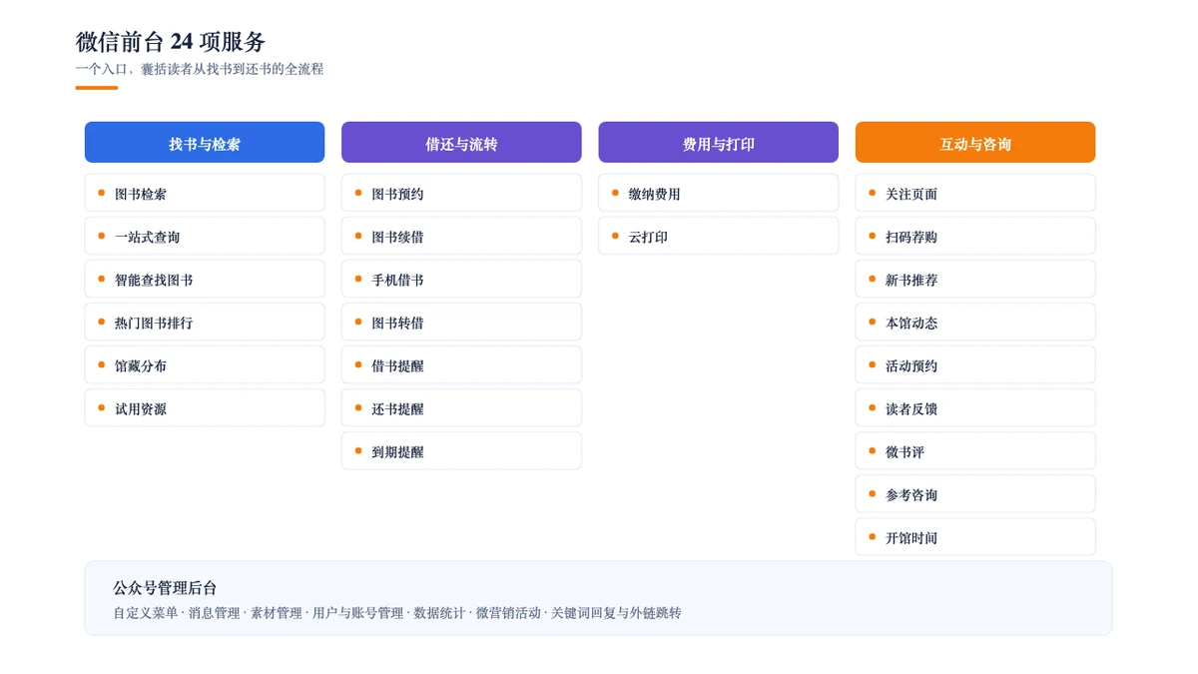1198x674 pixels.
Task: Select the 活动预约 service item
Action: click(975, 365)
